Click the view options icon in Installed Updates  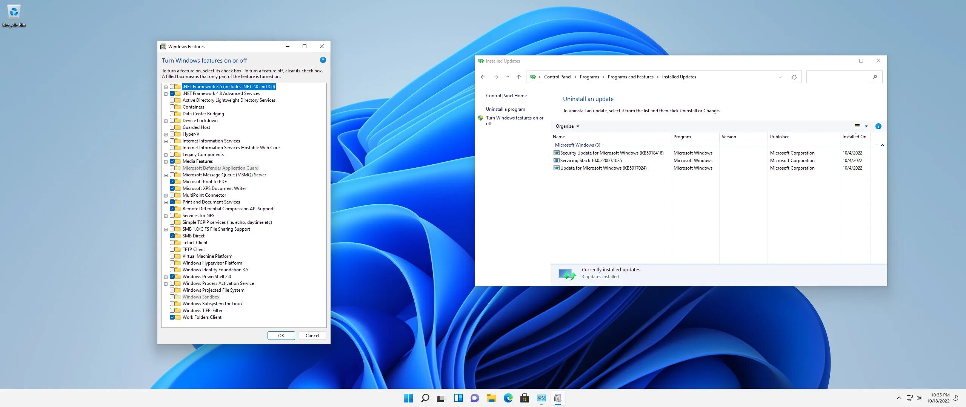[857, 126]
